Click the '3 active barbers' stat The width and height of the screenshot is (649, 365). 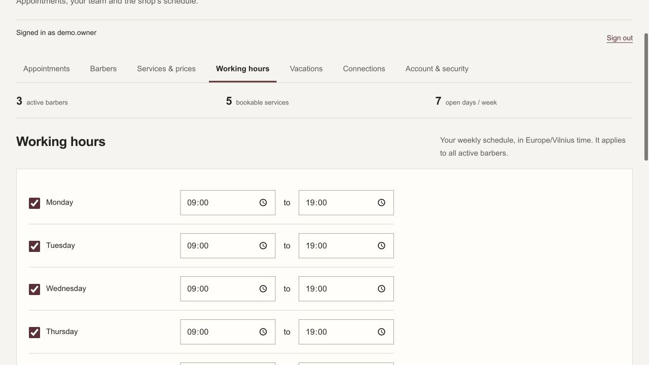pyautogui.click(x=42, y=101)
